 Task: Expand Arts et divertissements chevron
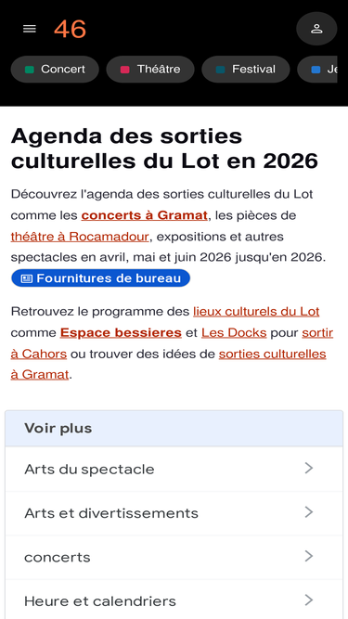pyautogui.click(x=308, y=512)
